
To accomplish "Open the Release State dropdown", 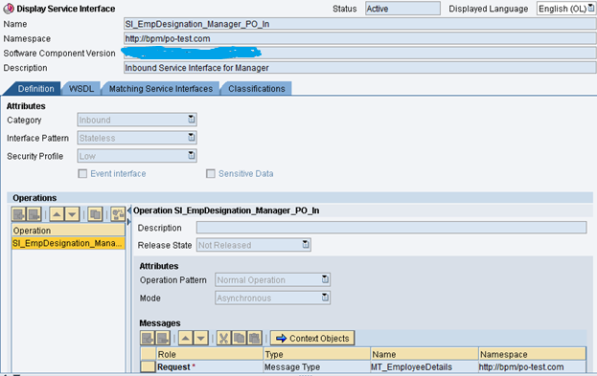I will coord(306,245).
